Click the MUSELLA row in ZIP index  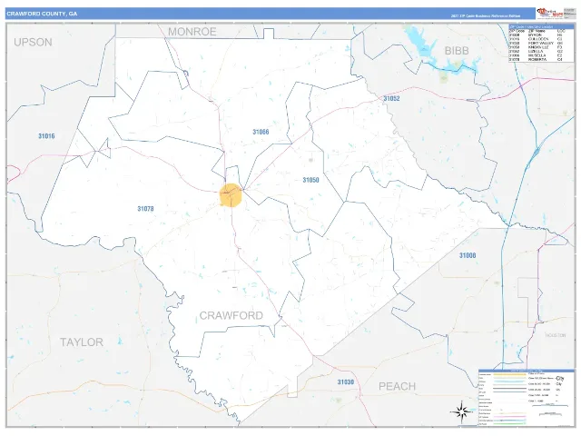point(537,55)
